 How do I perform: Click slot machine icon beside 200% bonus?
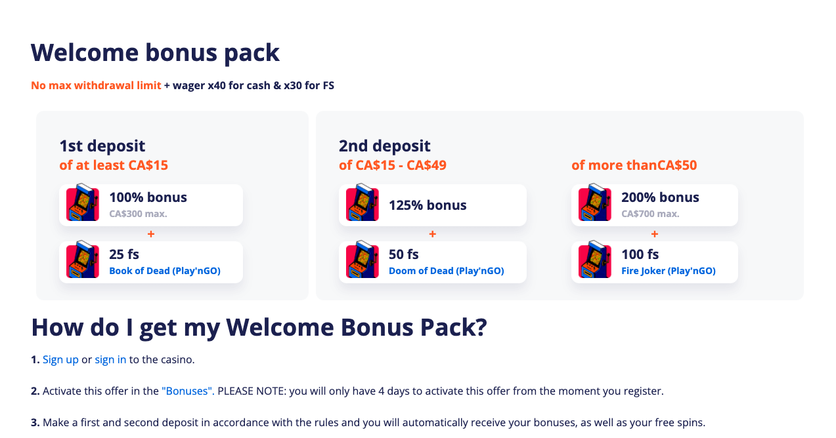595,203
